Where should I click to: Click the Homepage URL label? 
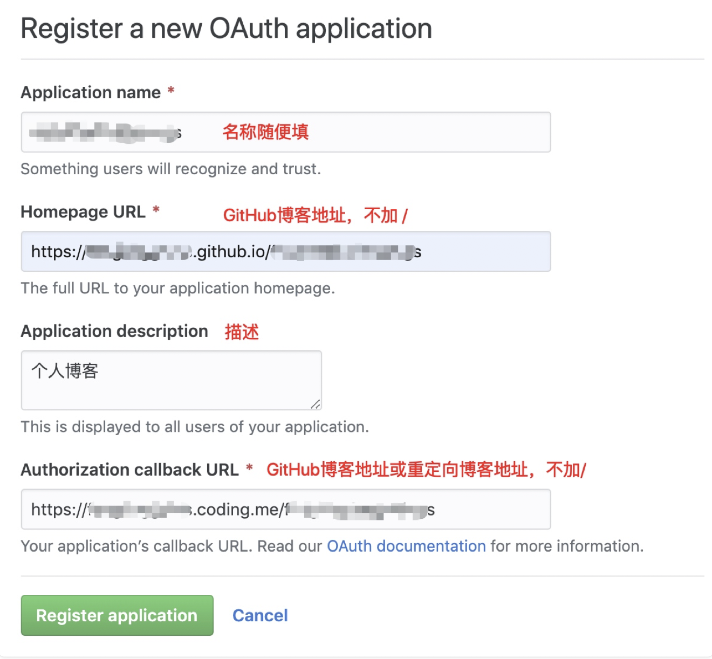pyautogui.click(x=84, y=211)
